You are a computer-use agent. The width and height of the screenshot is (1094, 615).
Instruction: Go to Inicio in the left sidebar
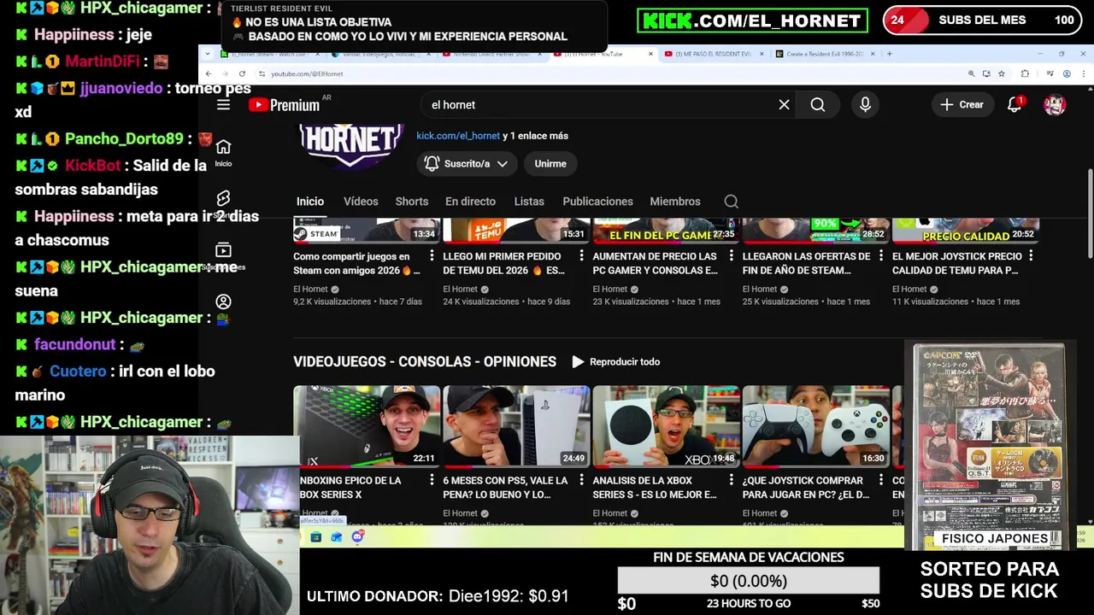(x=223, y=152)
